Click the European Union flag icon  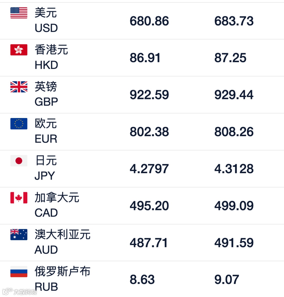click(x=19, y=124)
